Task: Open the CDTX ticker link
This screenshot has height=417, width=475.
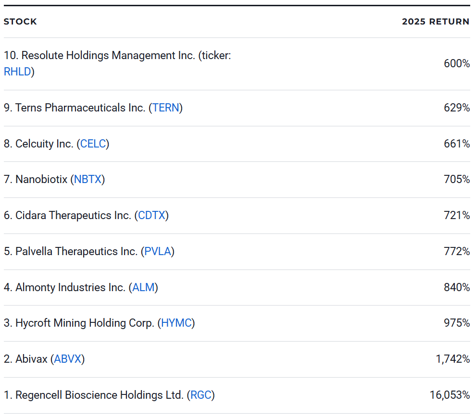Action: point(151,215)
